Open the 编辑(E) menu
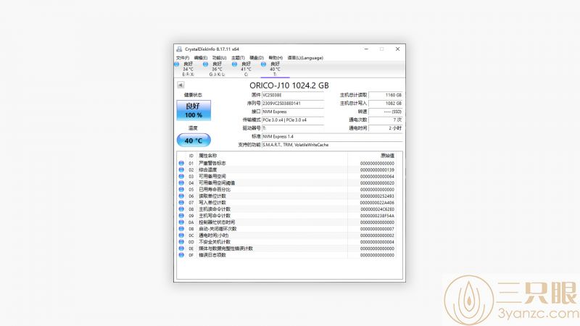This screenshot has height=326, width=580. [x=201, y=58]
